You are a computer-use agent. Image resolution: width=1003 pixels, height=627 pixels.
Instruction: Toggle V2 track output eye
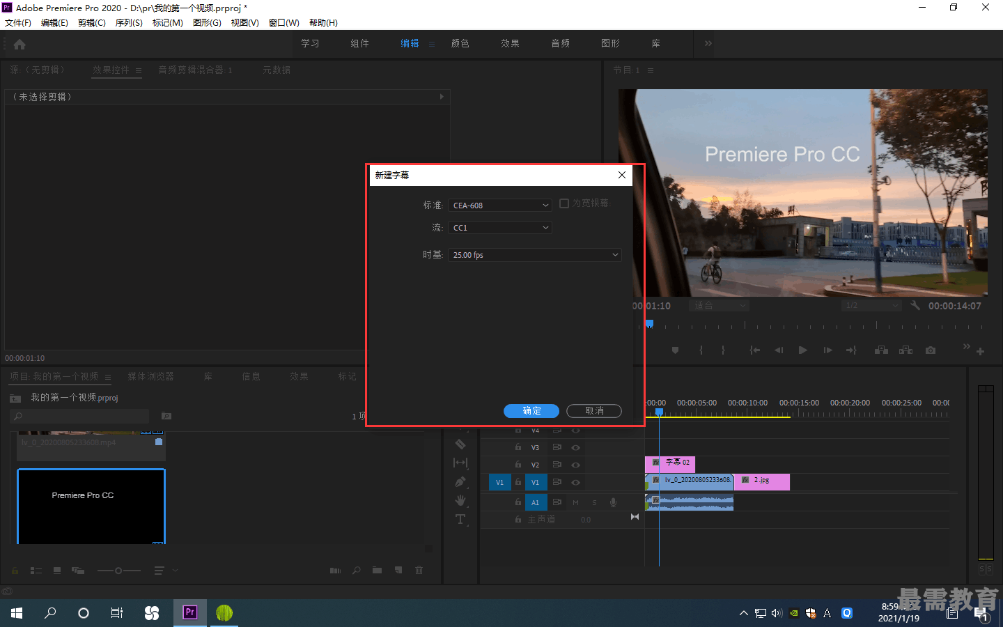pyautogui.click(x=575, y=465)
